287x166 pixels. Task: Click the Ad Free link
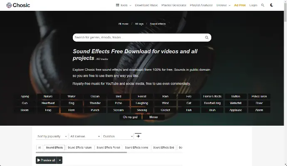[240, 5]
